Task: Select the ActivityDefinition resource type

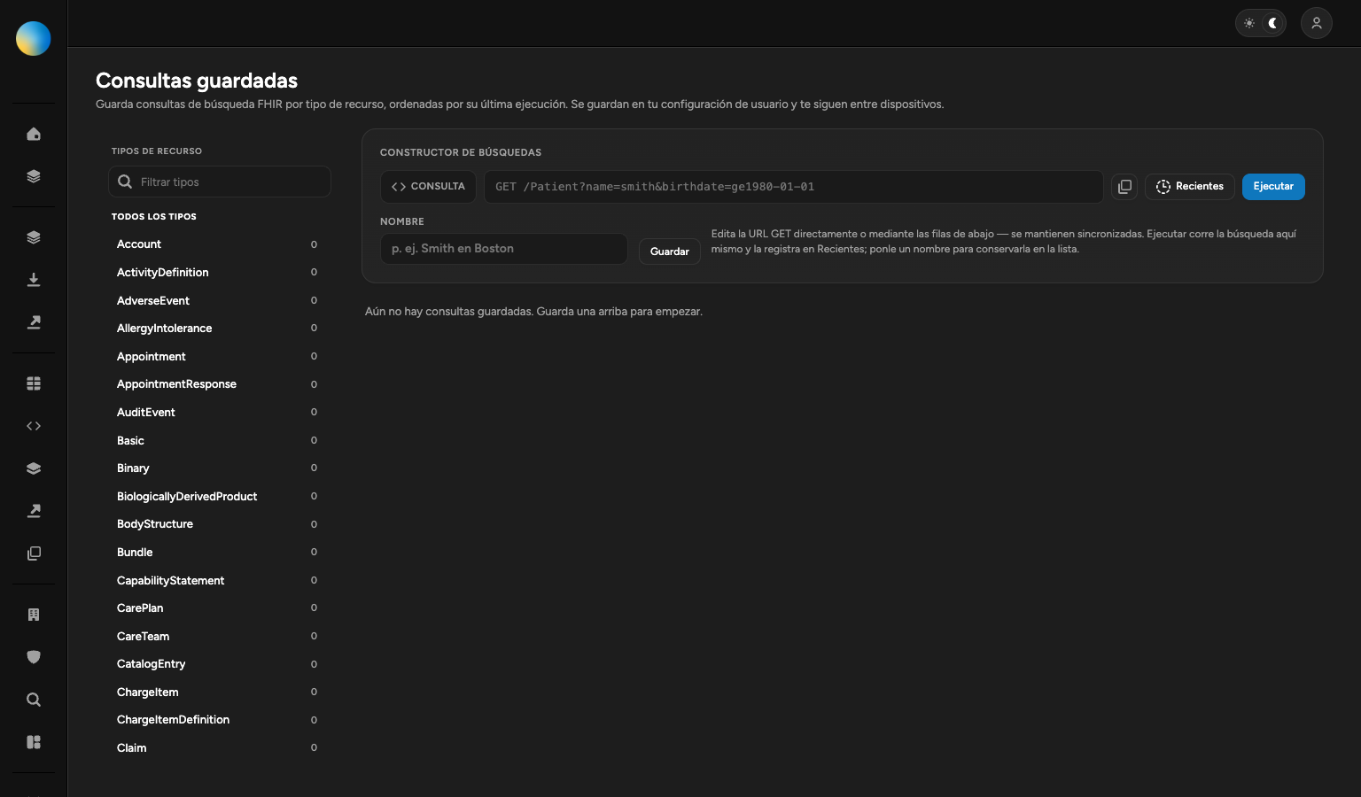Action: 217,272
